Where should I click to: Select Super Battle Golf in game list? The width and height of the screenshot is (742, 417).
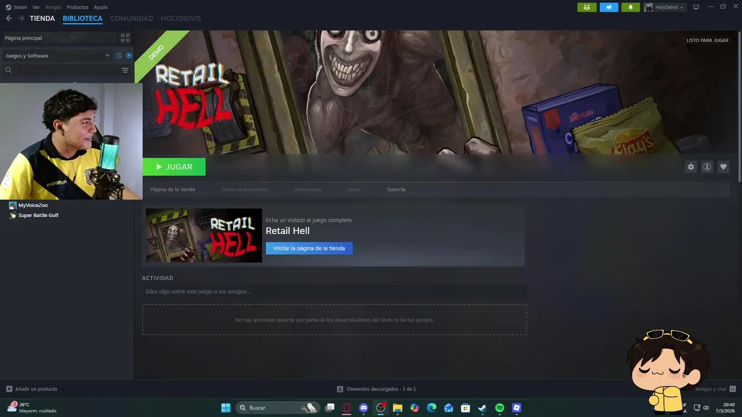[x=38, y=215]
